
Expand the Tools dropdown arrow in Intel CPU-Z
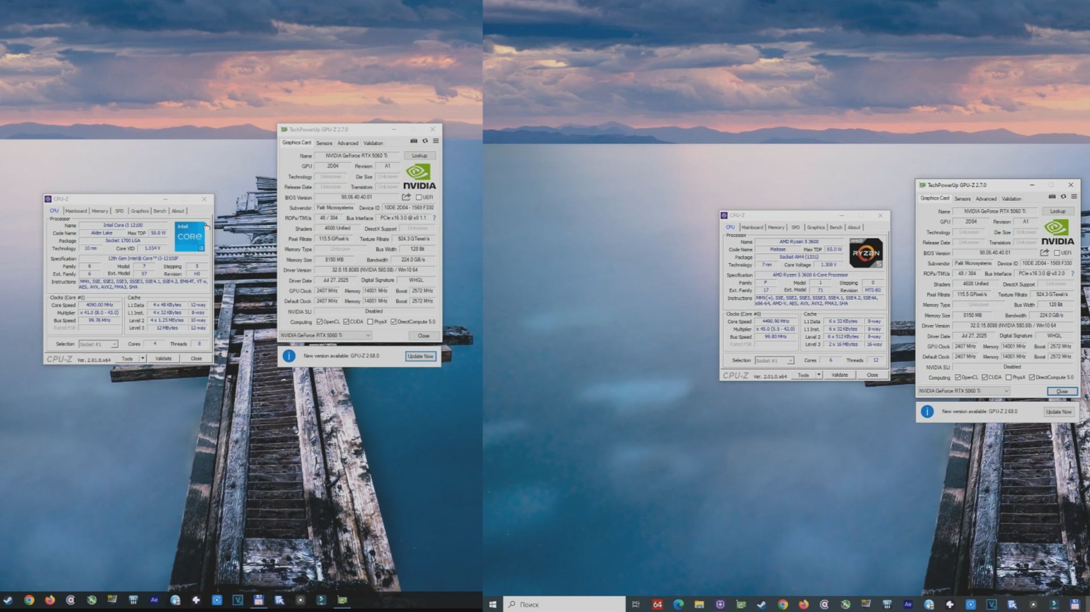142,358
